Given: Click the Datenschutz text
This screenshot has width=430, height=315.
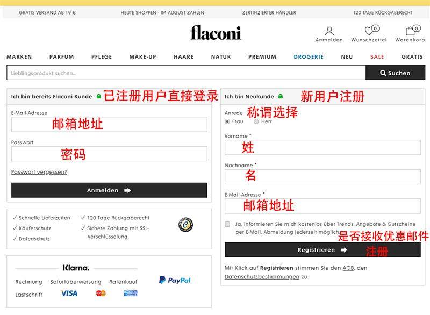Looking at the screenshot, I should (x=34, y=239).
